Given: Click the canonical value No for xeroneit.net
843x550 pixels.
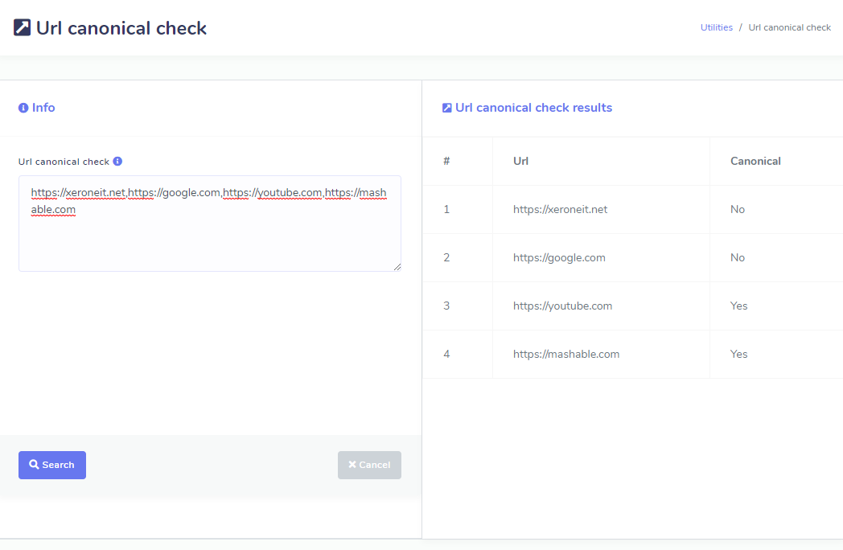Looking at the screenshot, I should tap(738, 209).
